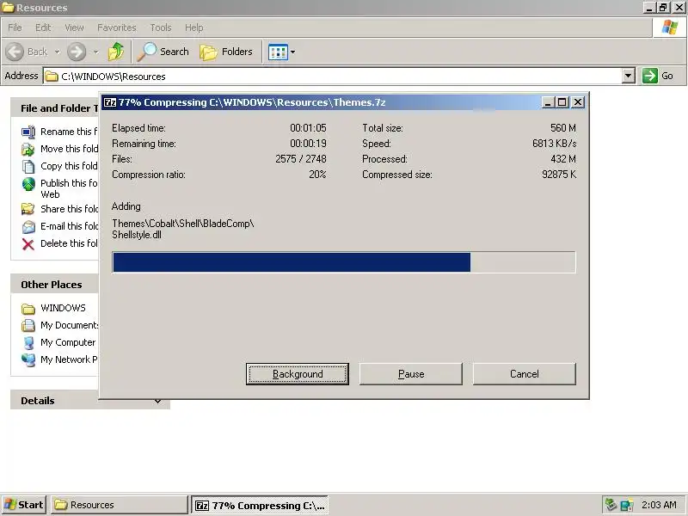
Task: Send compression to Background
Action: click(298, 374)
